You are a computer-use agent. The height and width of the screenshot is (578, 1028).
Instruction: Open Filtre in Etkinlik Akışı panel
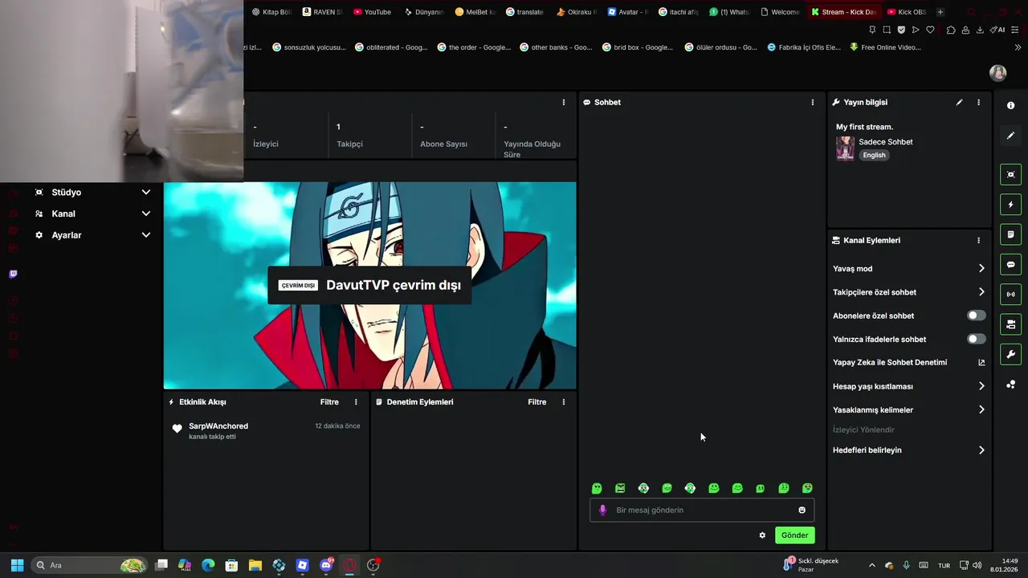coord(329,401)
